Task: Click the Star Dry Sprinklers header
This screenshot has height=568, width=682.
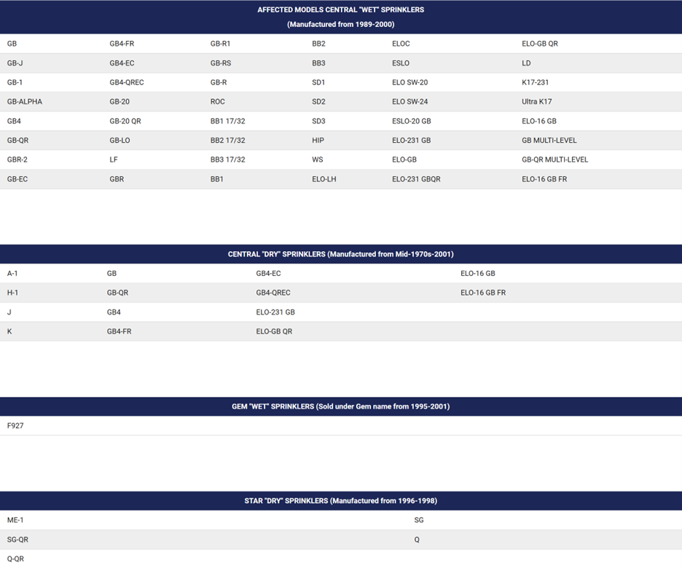Action: coord(340,501)
